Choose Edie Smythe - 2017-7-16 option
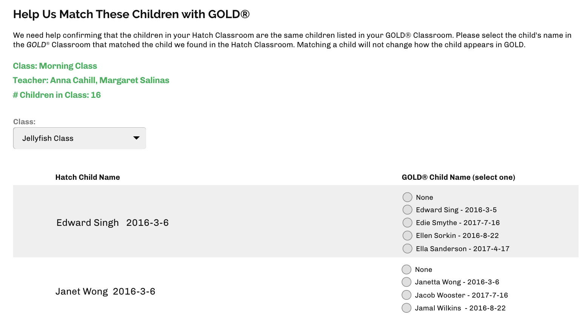 tap(407, 222)
